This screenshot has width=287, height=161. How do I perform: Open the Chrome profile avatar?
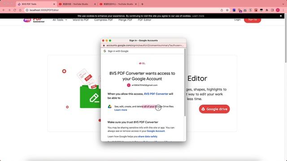click(278, 10)
